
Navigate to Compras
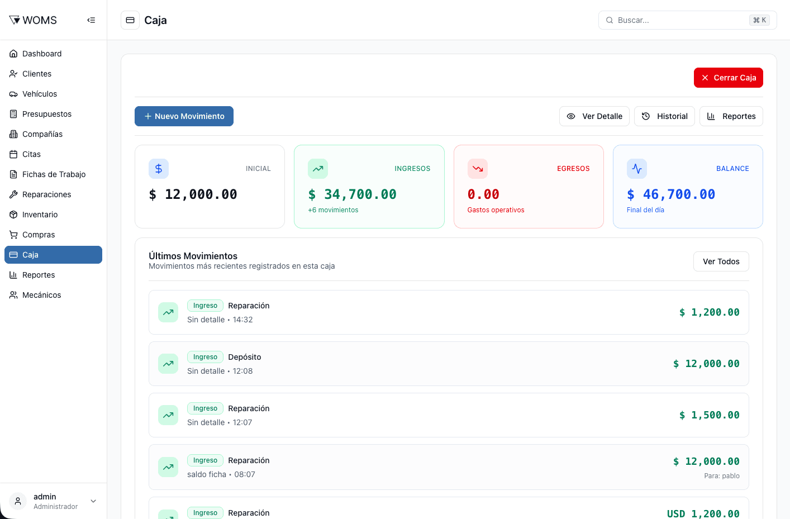pyautogui.click(x=53, y=235)
